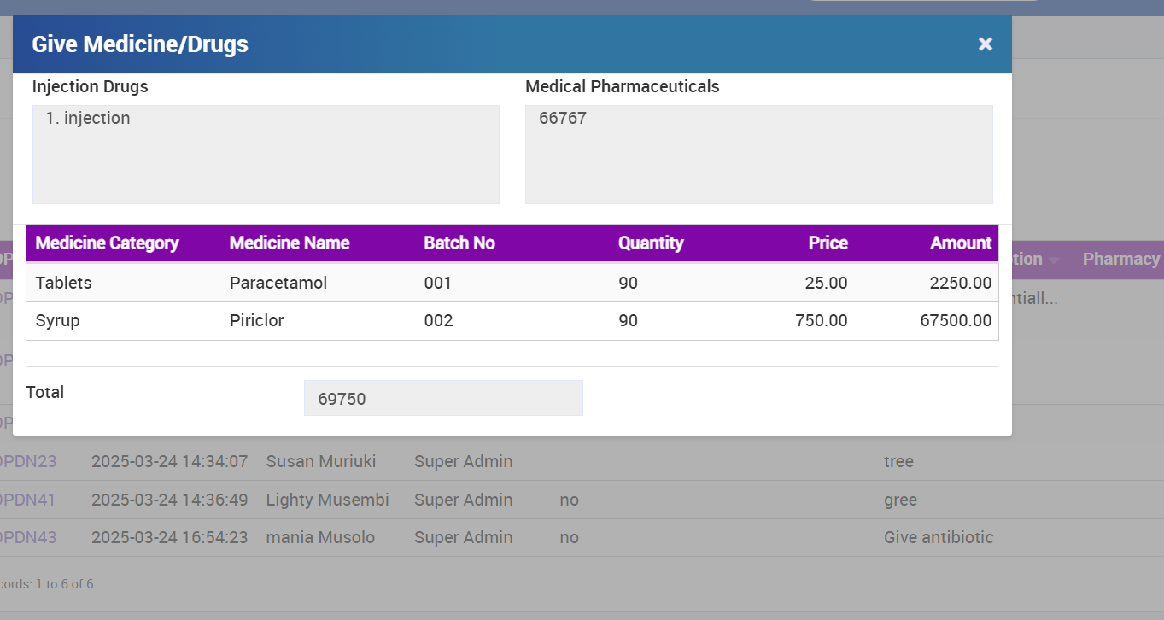Click the Medicine Category column header
Image resolution: width=1164 pixels, height=620 pixels.
click(x=107, y=243)
